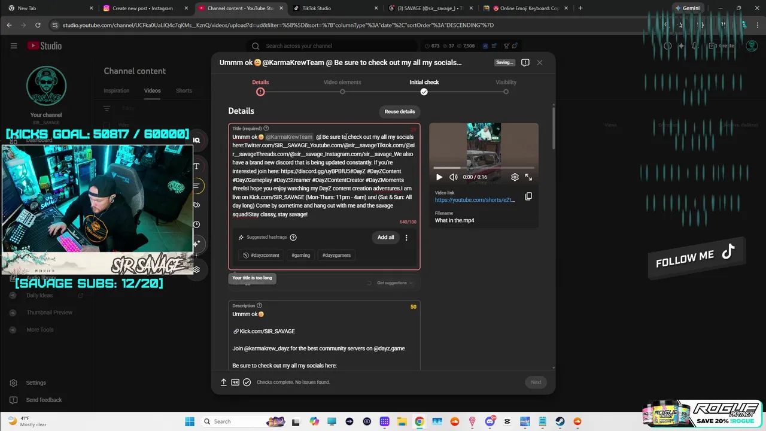Click the checks complete checkmark icon
766x431 pixels.
[247, 382]
